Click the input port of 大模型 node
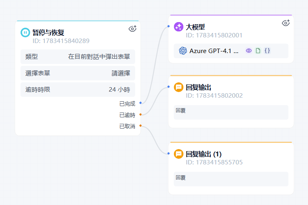Screen dimensions: 308x205 tap(169, 26)
